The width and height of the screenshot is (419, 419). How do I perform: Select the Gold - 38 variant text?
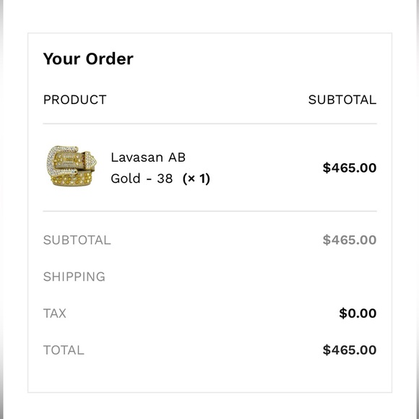pos(142,178)
